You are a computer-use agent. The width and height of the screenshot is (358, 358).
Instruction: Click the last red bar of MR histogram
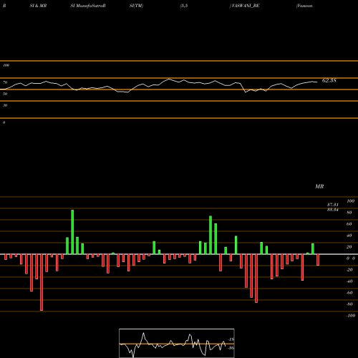click(318, 260)
